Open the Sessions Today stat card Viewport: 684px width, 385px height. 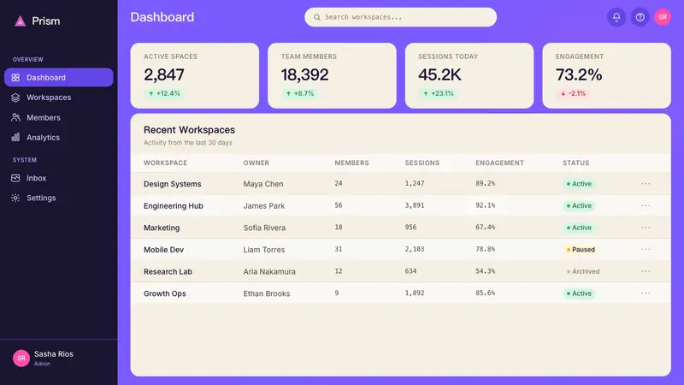(x=469, y=75)
